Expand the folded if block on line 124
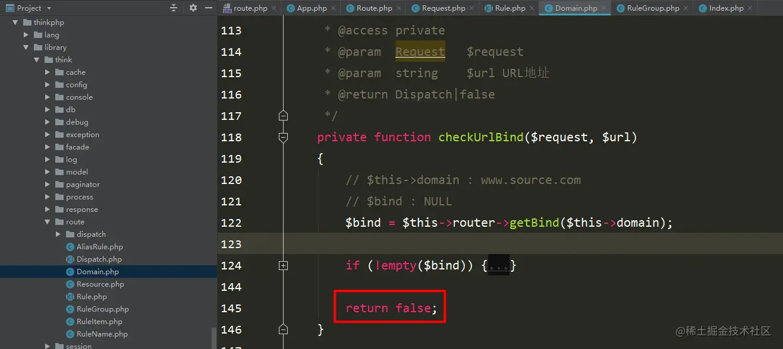Screen dimensions: 783x349 tap(283, 266)
